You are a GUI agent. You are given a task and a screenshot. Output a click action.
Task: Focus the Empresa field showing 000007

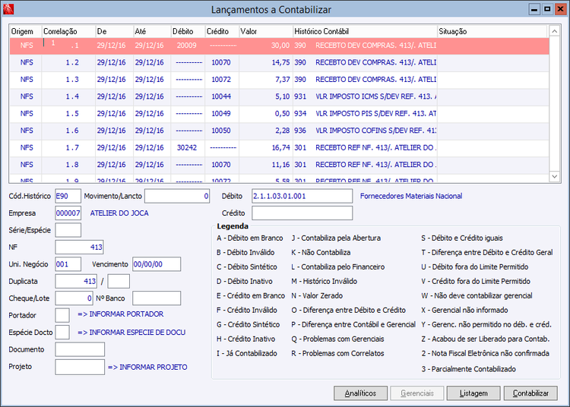(x=68, y=213)
